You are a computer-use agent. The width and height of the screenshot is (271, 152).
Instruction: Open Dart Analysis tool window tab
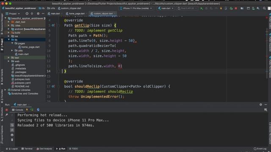click(x=44, y=149)
